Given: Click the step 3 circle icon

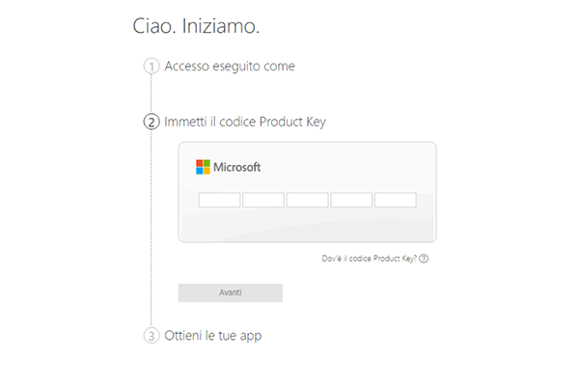Looking at the screenshot, I should pos(151,336).
